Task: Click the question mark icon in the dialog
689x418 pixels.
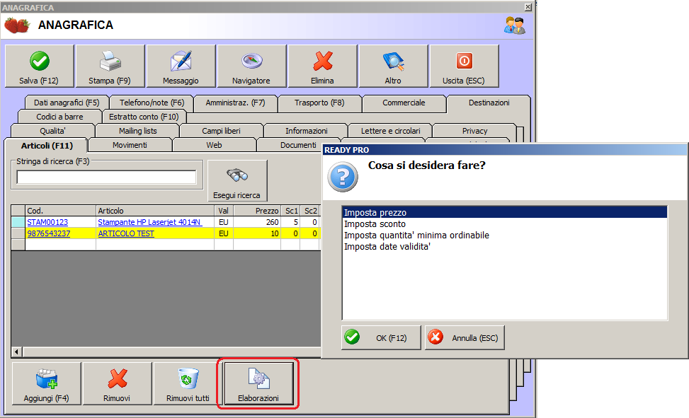Action: pyautogui.click(x=343, y=177)
